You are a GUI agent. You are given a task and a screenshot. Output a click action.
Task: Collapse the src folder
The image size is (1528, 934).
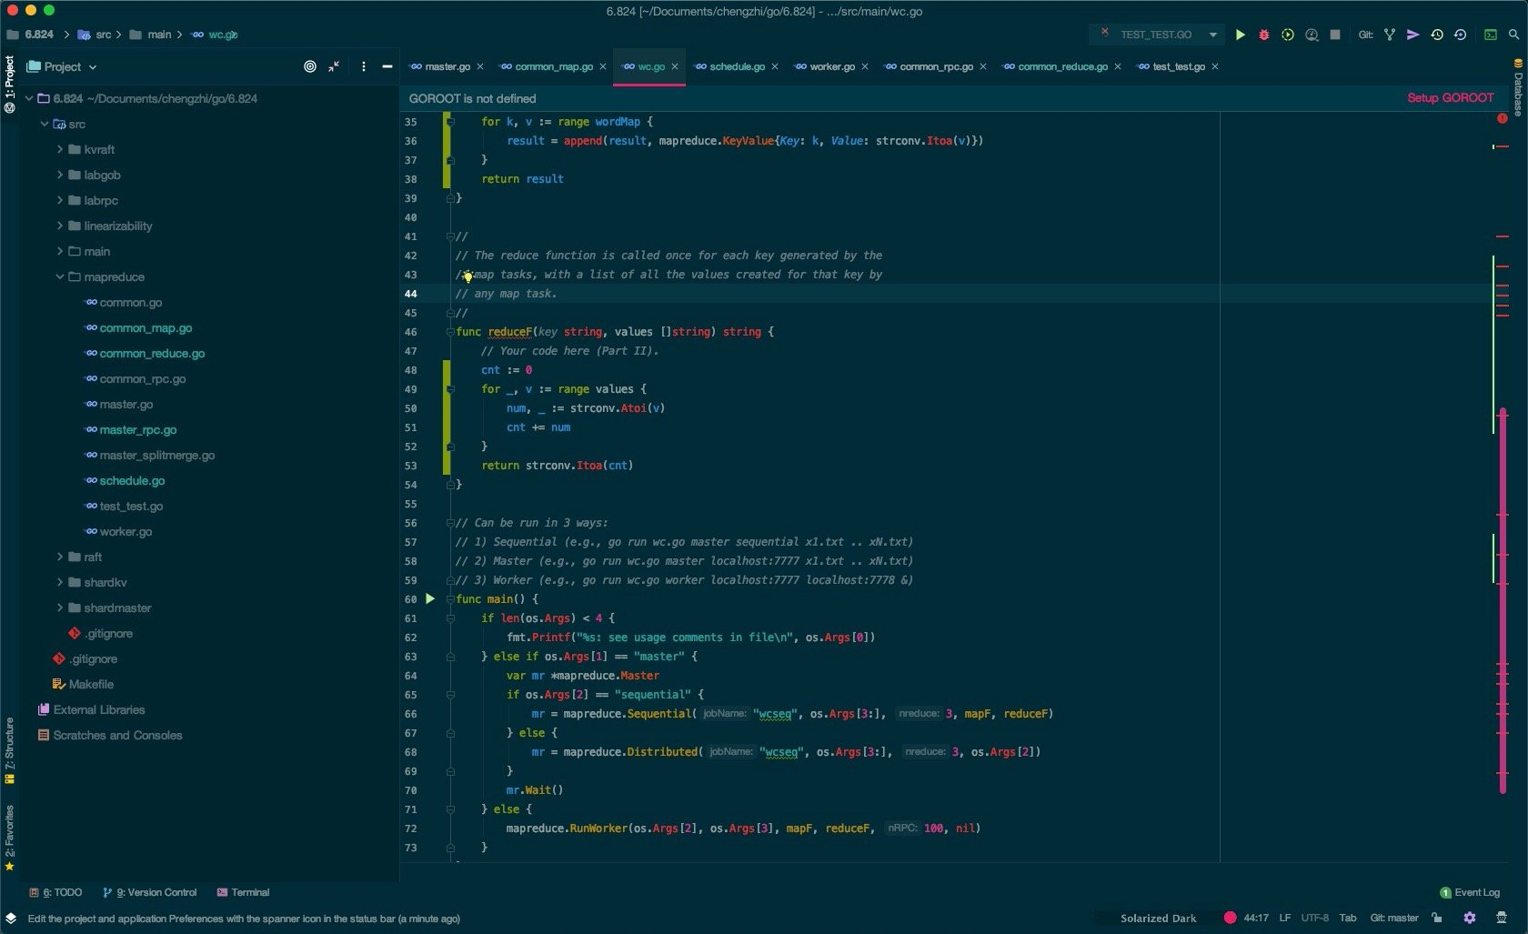pos(45,124)
